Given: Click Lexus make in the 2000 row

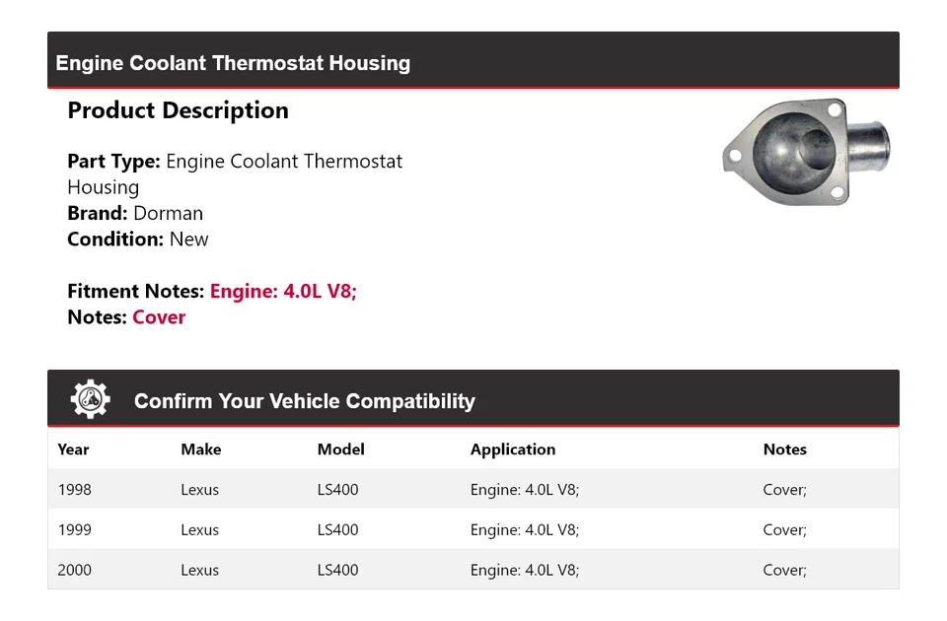Looking at the screenshot, I should (x=199, y=571).
